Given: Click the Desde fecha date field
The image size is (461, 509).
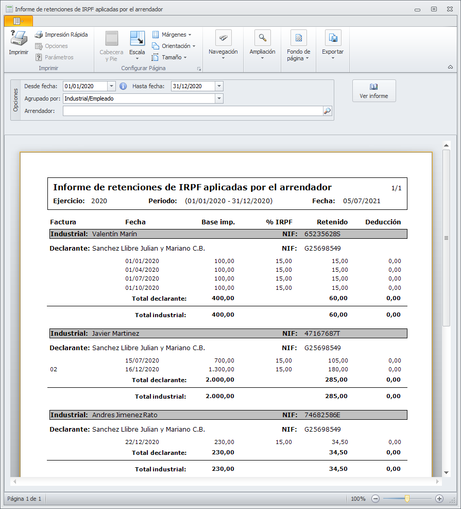Looking at the screenshot, I should pyautogui.click(x=85, y=86).
